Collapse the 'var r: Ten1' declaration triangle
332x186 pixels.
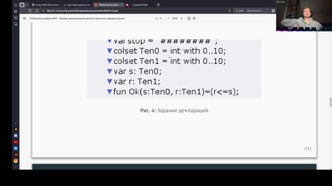click(109, 82)
